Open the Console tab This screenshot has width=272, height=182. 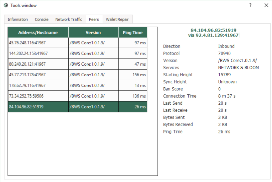point(42,20)
